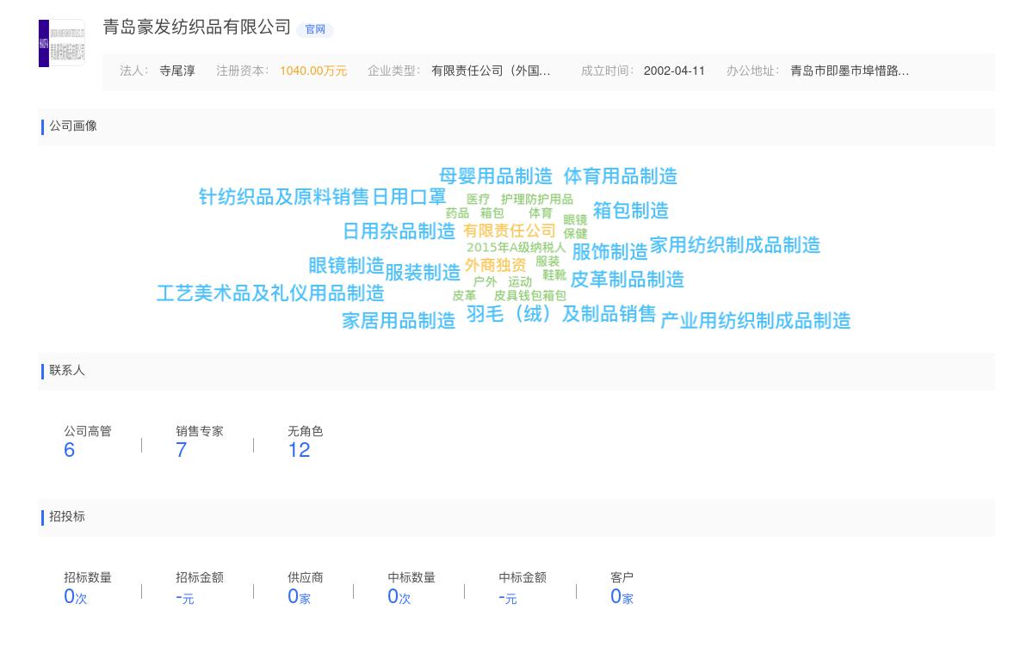The image size is (1033, 647).
Task: Click the 工艺美术品及礼仪用品制造 tag
Action: point(270,293)
